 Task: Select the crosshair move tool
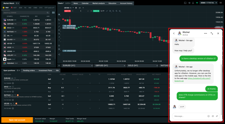pos(120,11)
